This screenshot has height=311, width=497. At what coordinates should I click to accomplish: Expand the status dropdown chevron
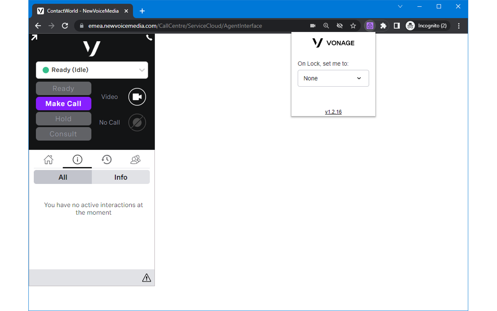point(142,70)
